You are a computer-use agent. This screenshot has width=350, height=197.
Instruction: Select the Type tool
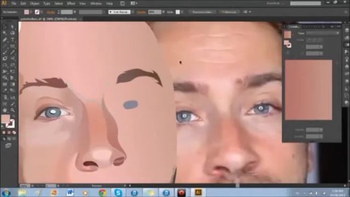[13, 40]
